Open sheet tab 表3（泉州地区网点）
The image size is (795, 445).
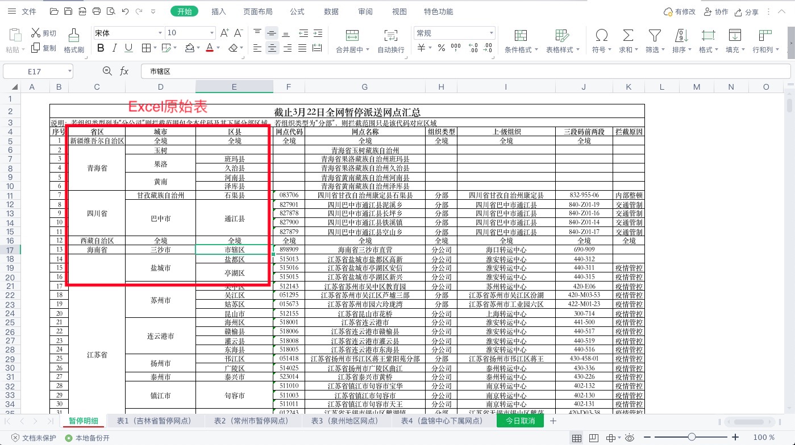[x=344, y=421]
